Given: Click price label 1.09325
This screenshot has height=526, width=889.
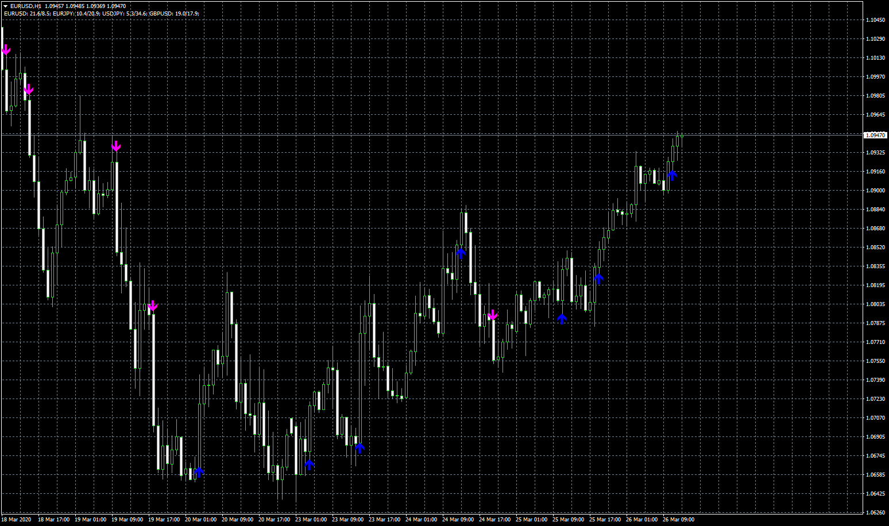Looking at the screenshot, I should (x=875, y=153).
